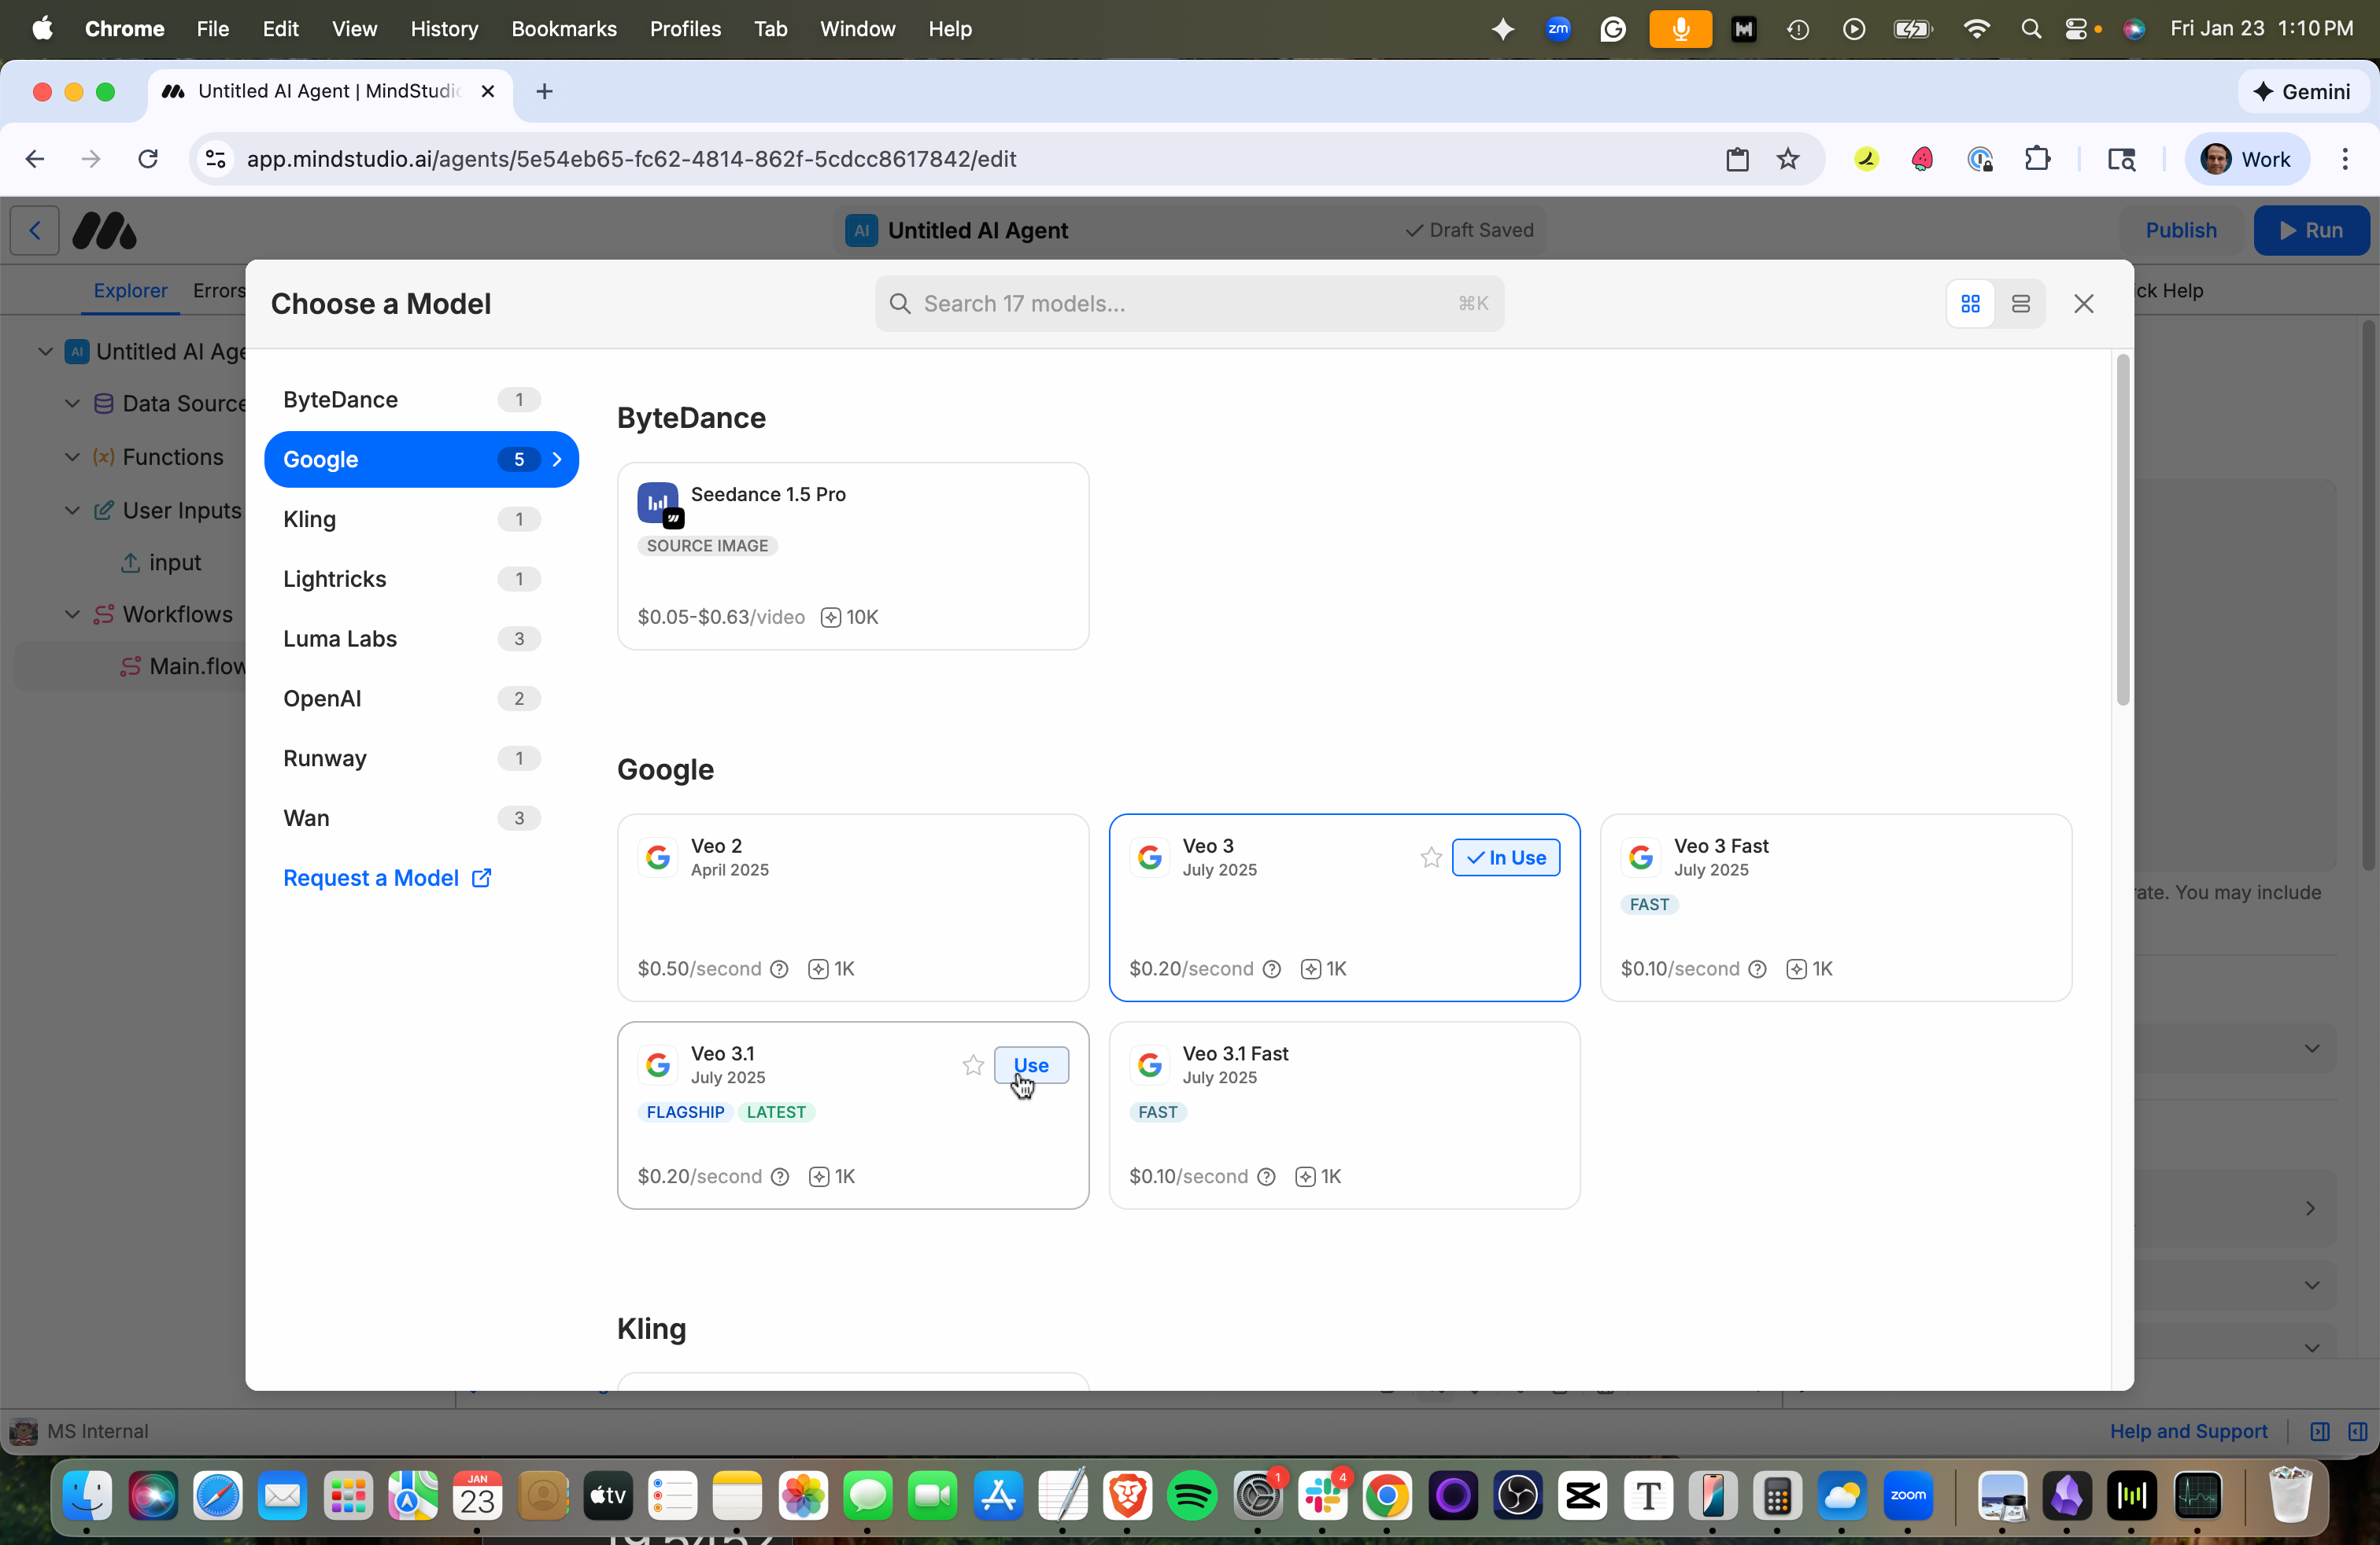The width and height of the screenshot is (2380, 1545).
Task: Favorite the Veo 3.1 model
Action: point(971,1064)
